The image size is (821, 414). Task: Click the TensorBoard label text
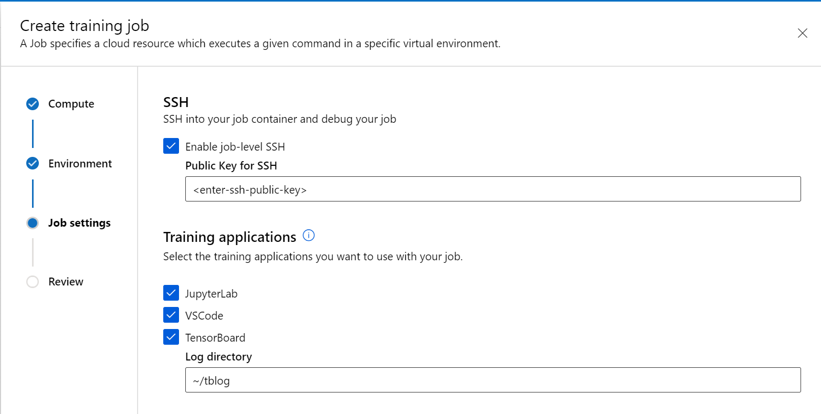(x=215, y=338)
